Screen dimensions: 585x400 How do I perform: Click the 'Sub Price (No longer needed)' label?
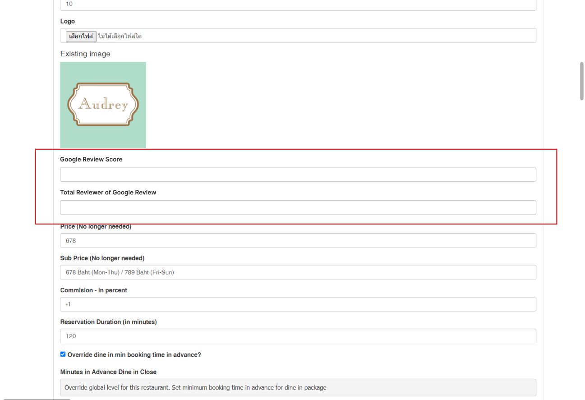click(102, 258)
